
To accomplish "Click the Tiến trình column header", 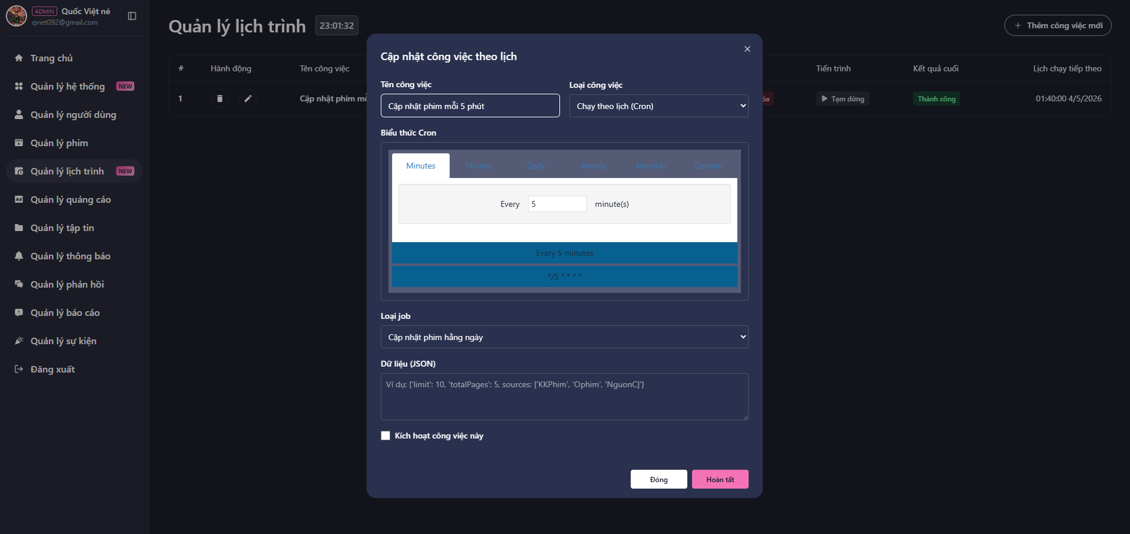I will [834, 68].
